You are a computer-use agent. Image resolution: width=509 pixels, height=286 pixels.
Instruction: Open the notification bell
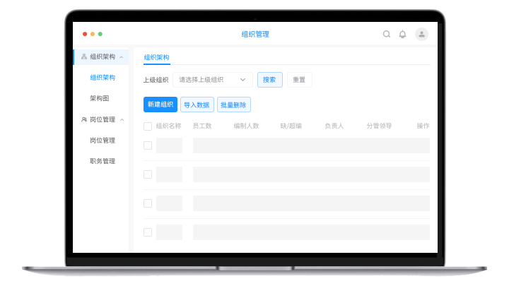point(402,34)
